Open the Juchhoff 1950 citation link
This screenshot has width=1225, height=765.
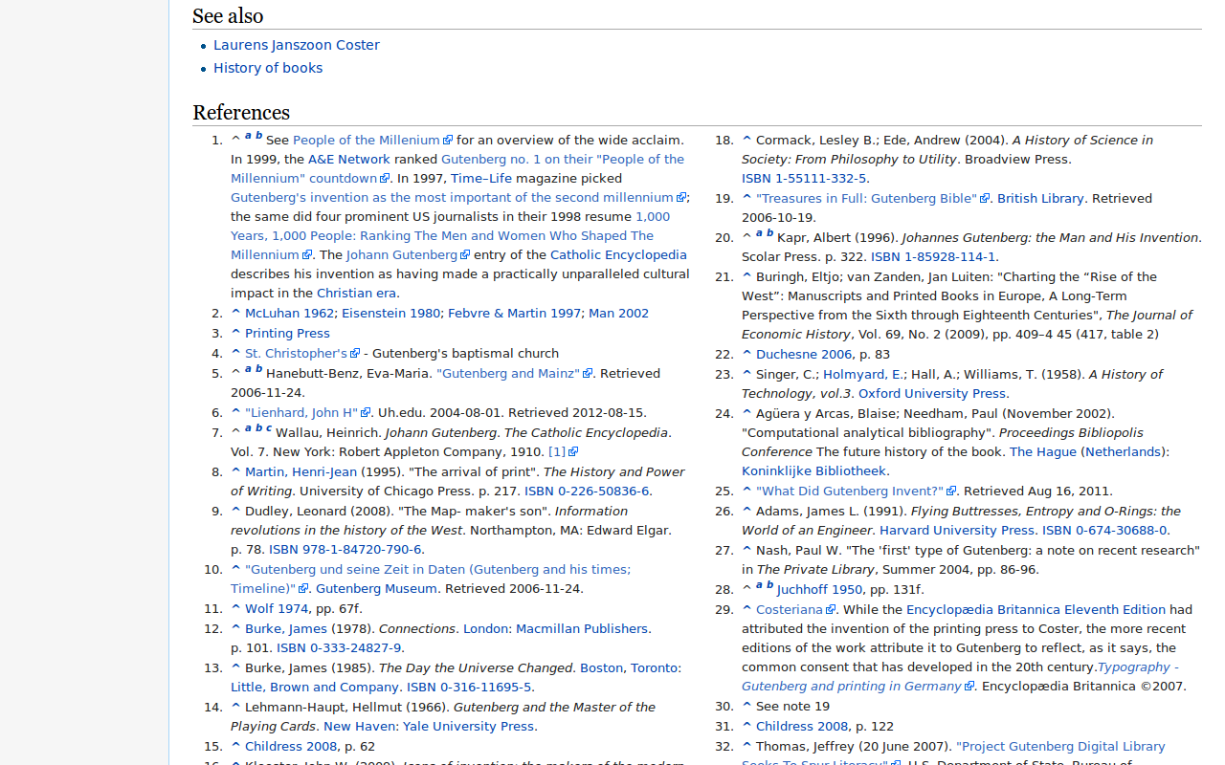point(819,589)
